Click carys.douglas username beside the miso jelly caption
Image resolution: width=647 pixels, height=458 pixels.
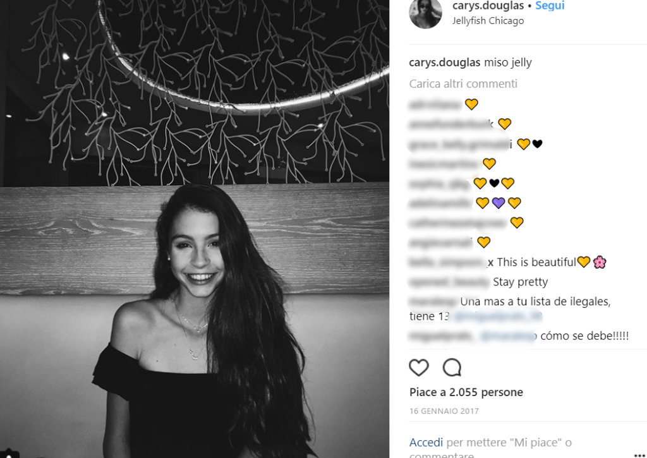445,63
